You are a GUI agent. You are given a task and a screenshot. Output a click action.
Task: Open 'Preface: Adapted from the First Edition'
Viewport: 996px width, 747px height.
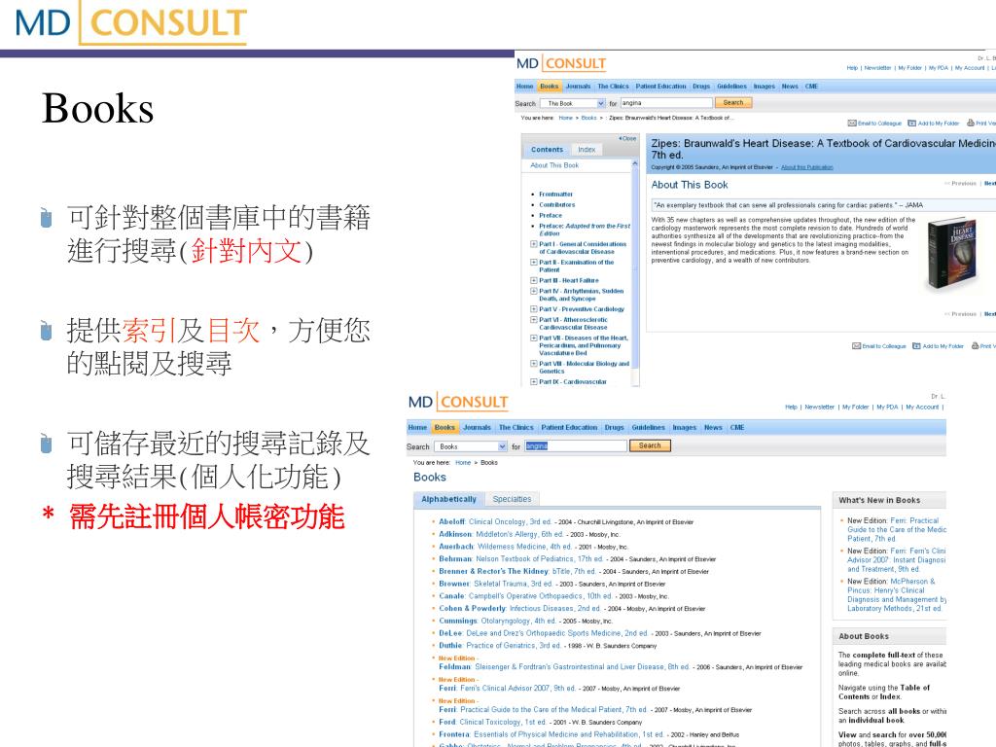584,230
